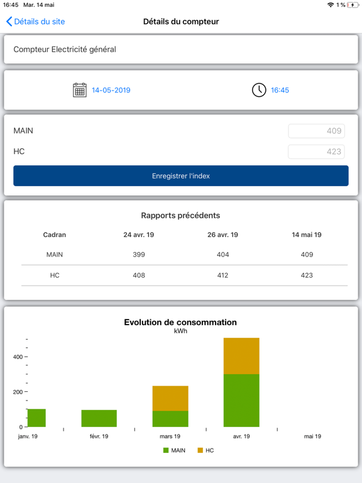Viewport: 362px width, 483px height.
Task: Select the Cadran column header
Action: [55, 235]
